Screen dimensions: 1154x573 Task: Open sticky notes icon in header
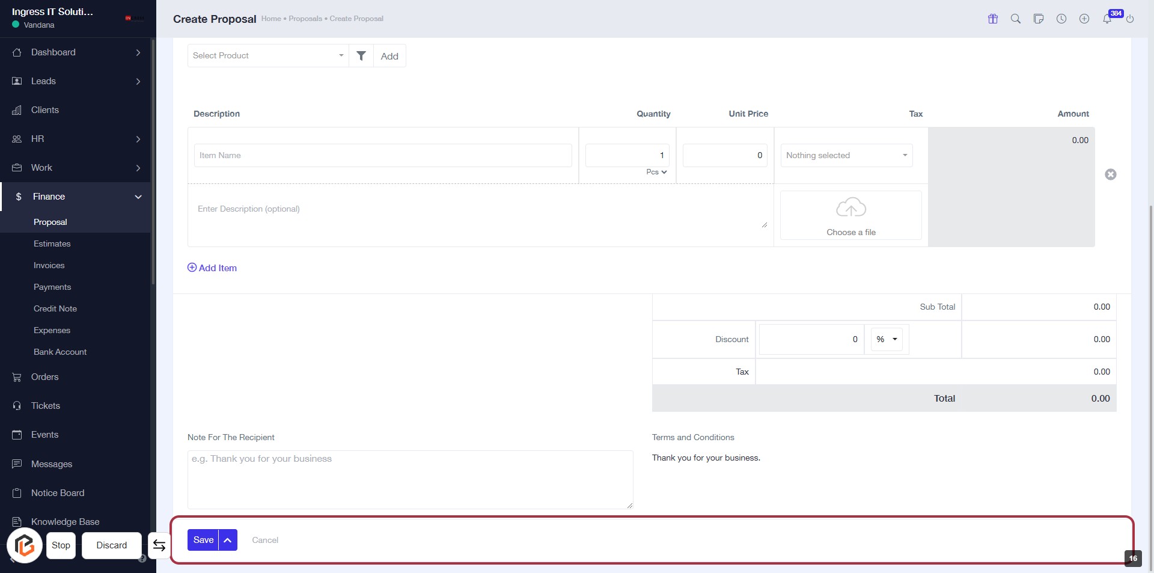click(x=1039, y=19)
